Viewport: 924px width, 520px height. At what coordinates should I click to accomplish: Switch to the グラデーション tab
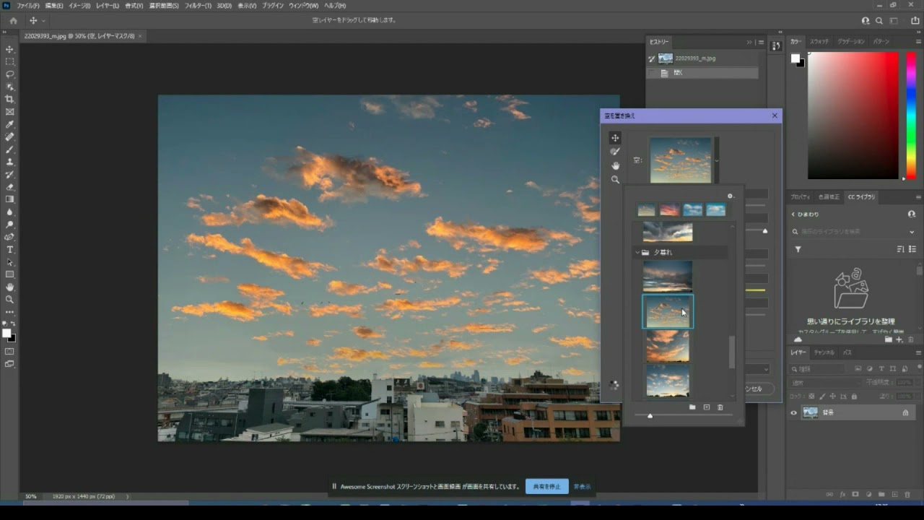tap(851, 42)
